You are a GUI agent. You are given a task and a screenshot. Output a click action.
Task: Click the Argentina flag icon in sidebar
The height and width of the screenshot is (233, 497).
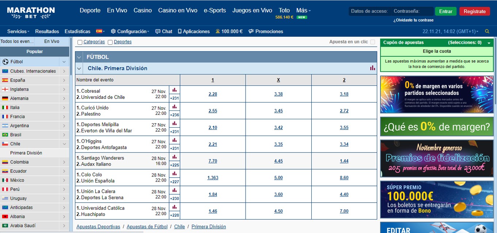click(5, 126)
